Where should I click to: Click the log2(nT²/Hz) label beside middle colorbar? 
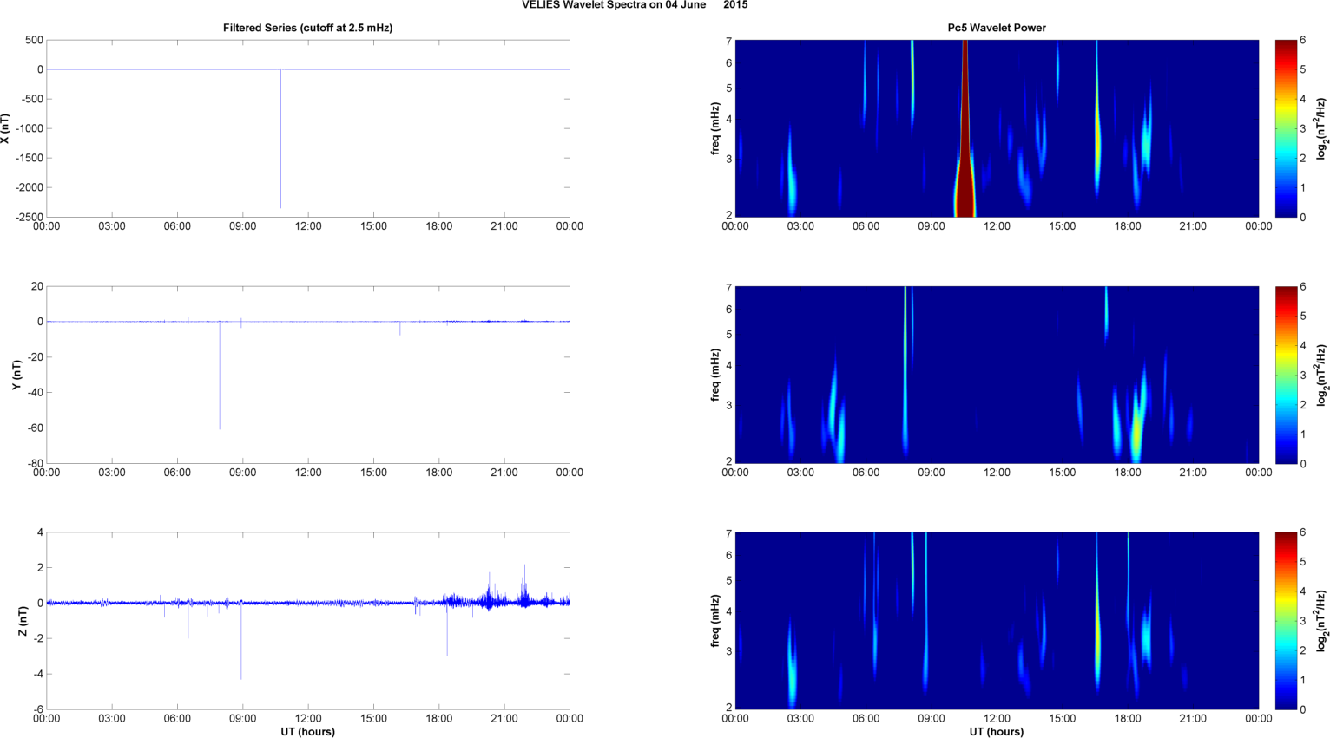pyautogui.click(x=1322, y=375)
